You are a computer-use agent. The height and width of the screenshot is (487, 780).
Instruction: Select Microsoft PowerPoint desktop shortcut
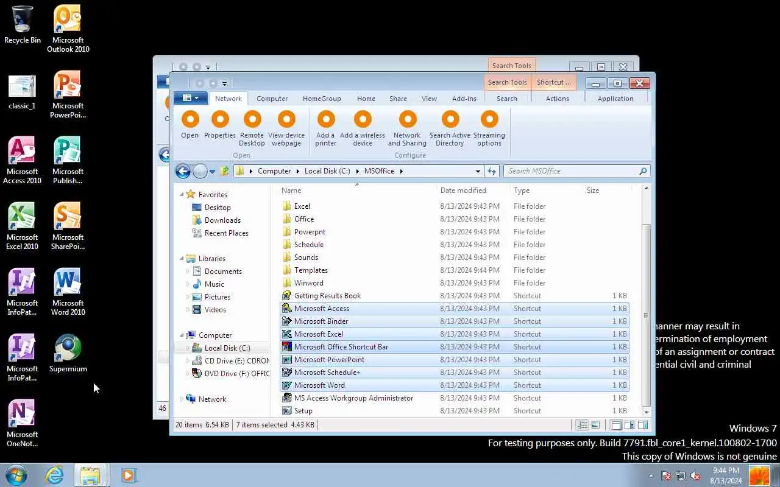tap(68, 95)
